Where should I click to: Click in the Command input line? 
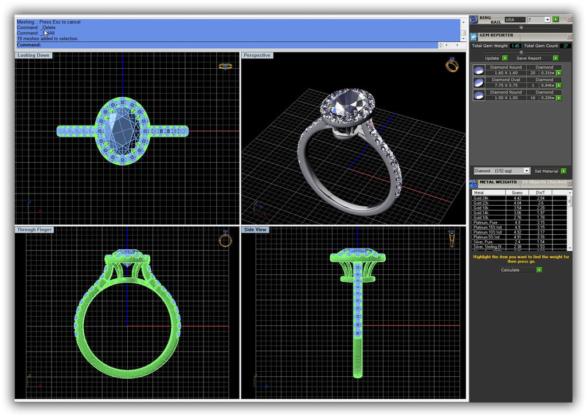coord(229,45)
